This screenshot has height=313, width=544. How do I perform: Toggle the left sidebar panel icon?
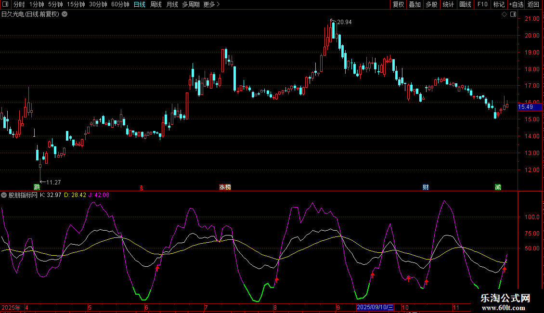pos(5,5)
